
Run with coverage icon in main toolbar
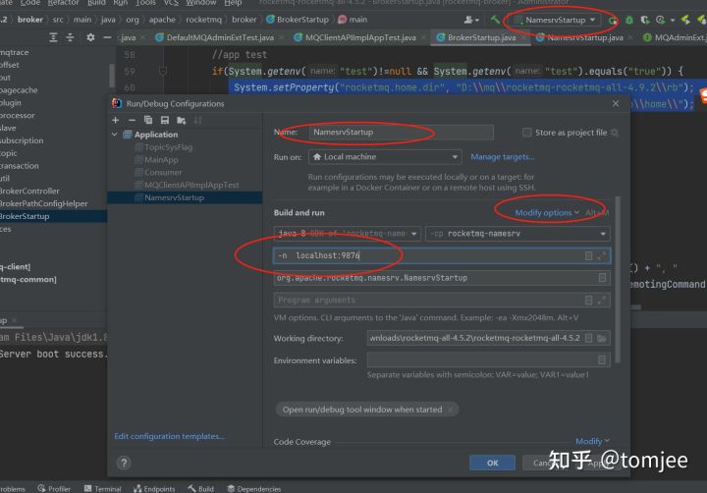[x=645, y=21]
